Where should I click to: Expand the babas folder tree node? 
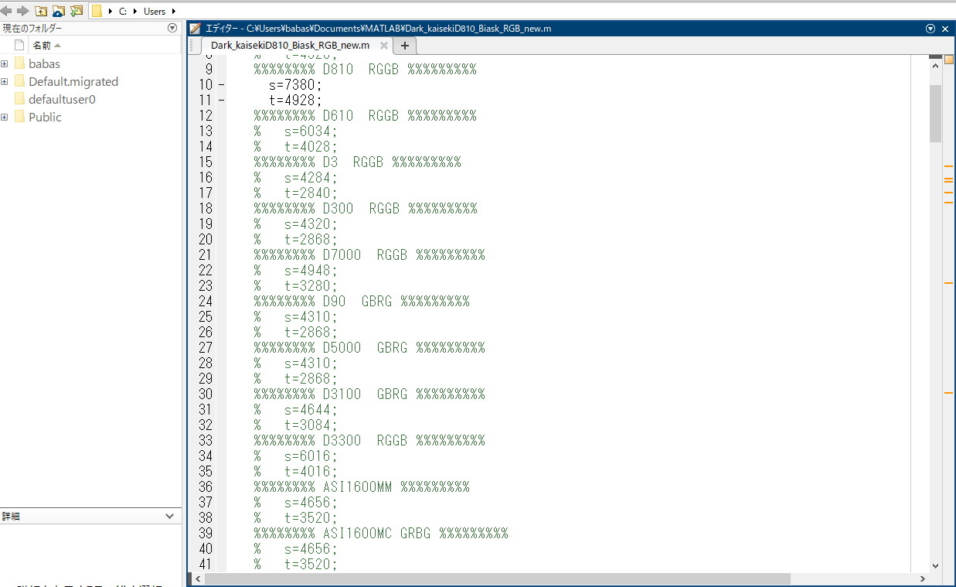[5, 63]
